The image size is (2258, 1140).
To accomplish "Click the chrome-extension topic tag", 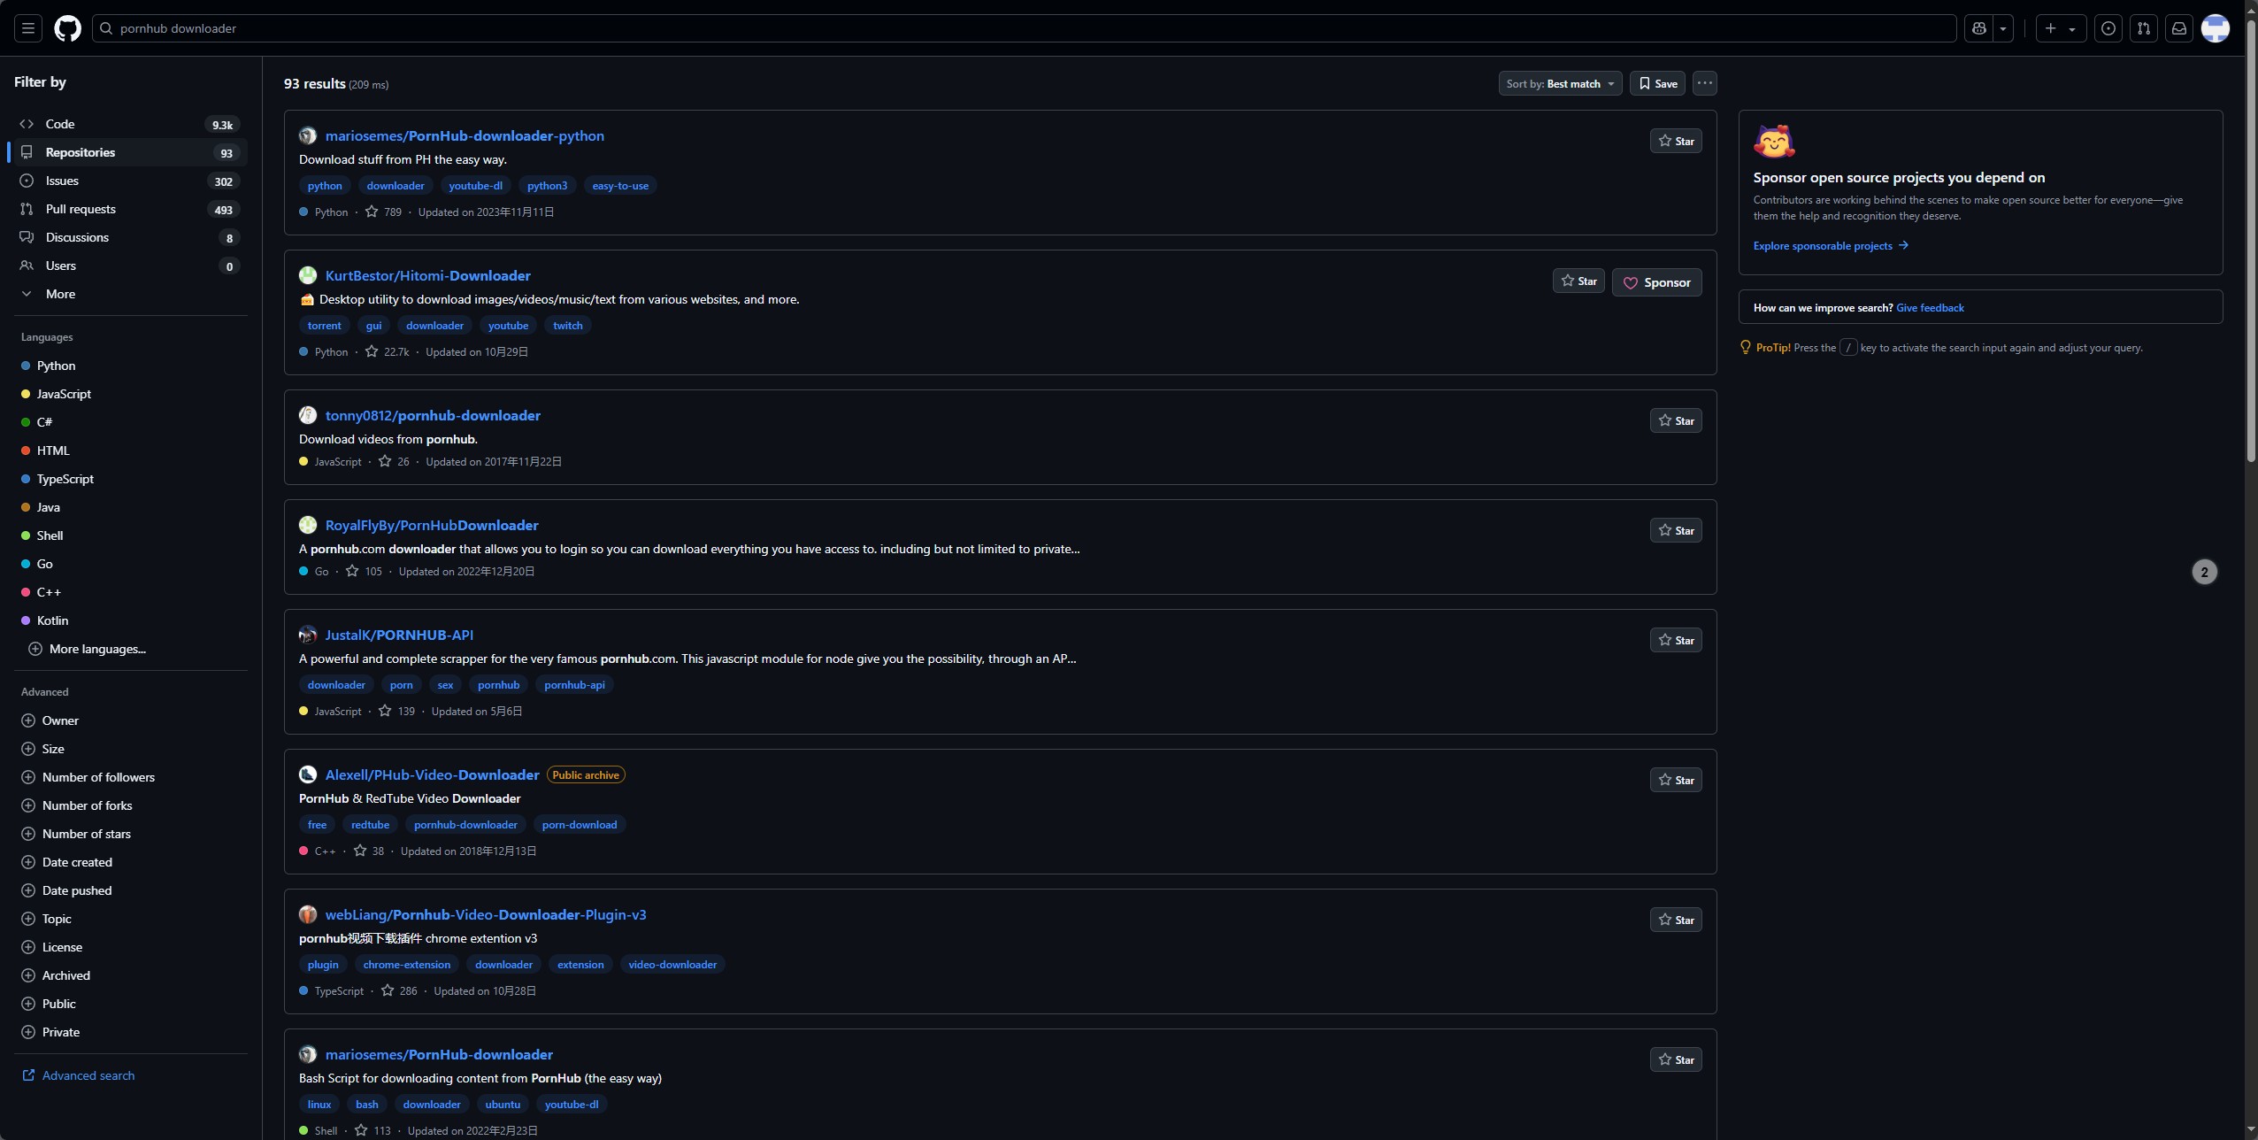I will pos(406,965).
